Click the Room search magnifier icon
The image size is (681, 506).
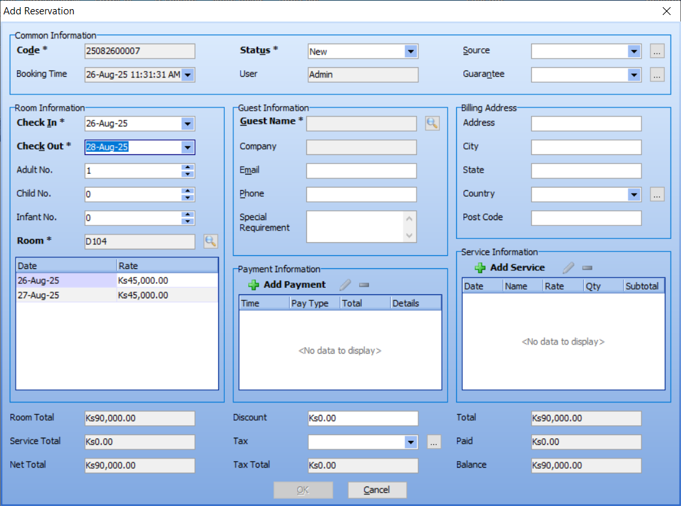pos(210,242)
